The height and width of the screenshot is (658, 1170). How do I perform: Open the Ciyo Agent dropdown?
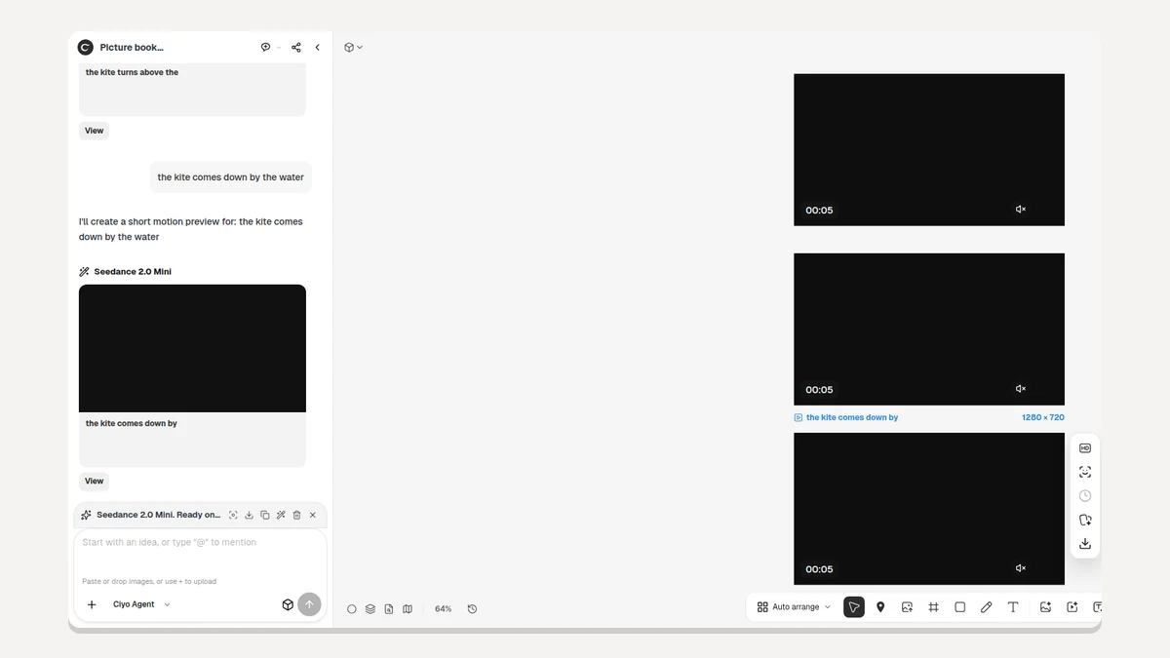(141, 604)
